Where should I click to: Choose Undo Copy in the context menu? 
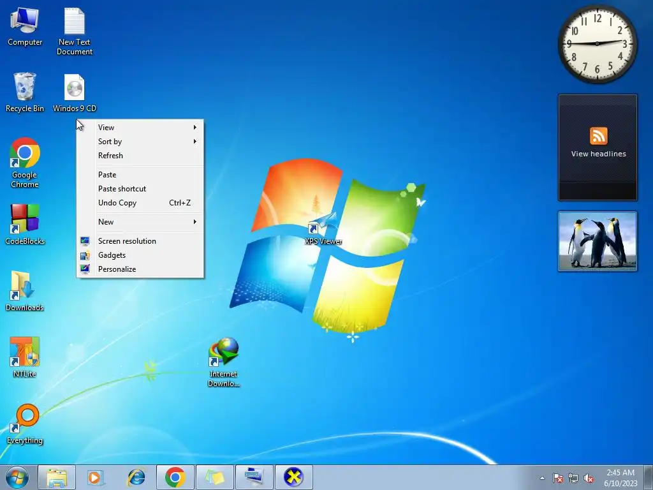pyautogui.click(x=140, y=203)
